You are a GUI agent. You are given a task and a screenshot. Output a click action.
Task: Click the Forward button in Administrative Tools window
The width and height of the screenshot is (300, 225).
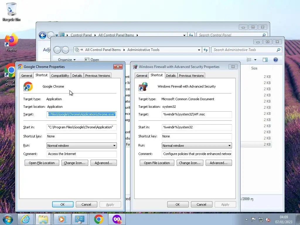coord(65,50)
